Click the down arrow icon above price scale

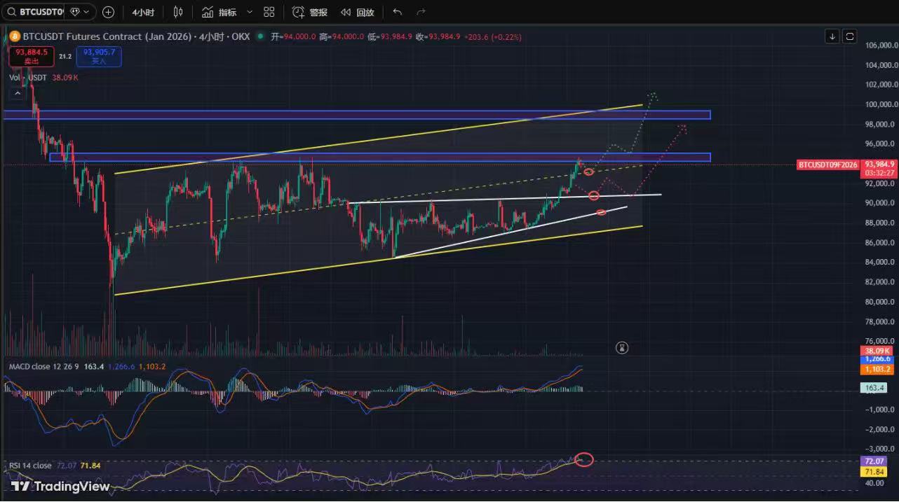(x=832, y=36)
